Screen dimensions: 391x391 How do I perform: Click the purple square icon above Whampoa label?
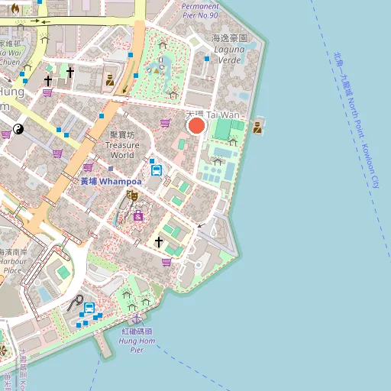point(111,169)
